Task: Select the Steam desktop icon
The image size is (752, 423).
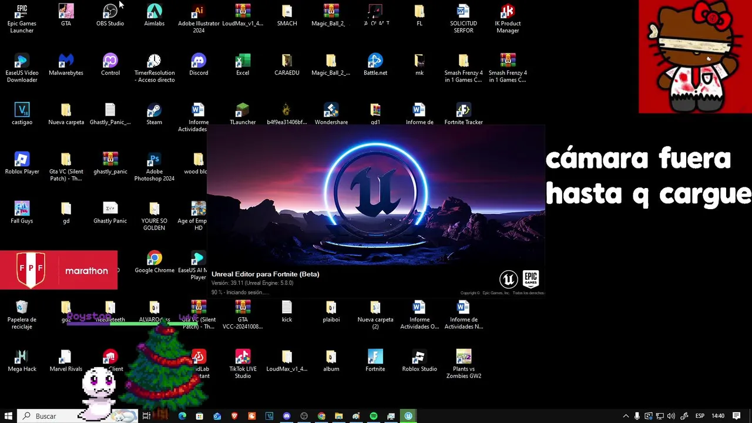Action: 154,114
